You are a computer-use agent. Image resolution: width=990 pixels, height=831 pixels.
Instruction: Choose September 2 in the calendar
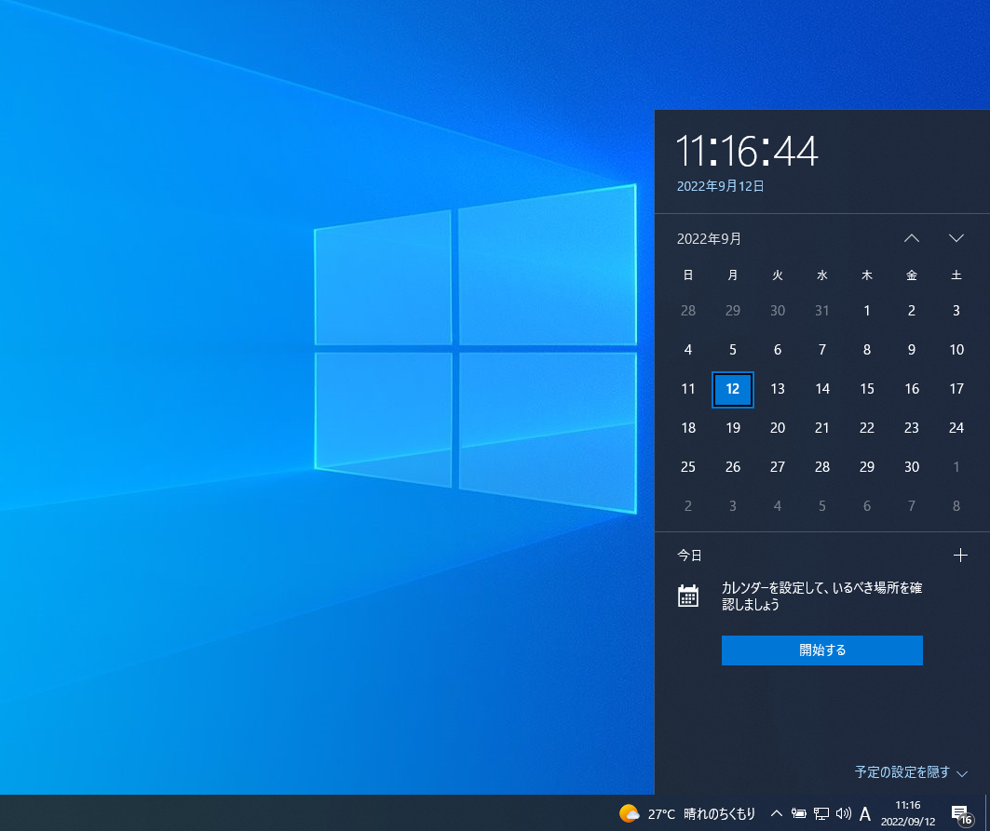[x=912, y=311]
